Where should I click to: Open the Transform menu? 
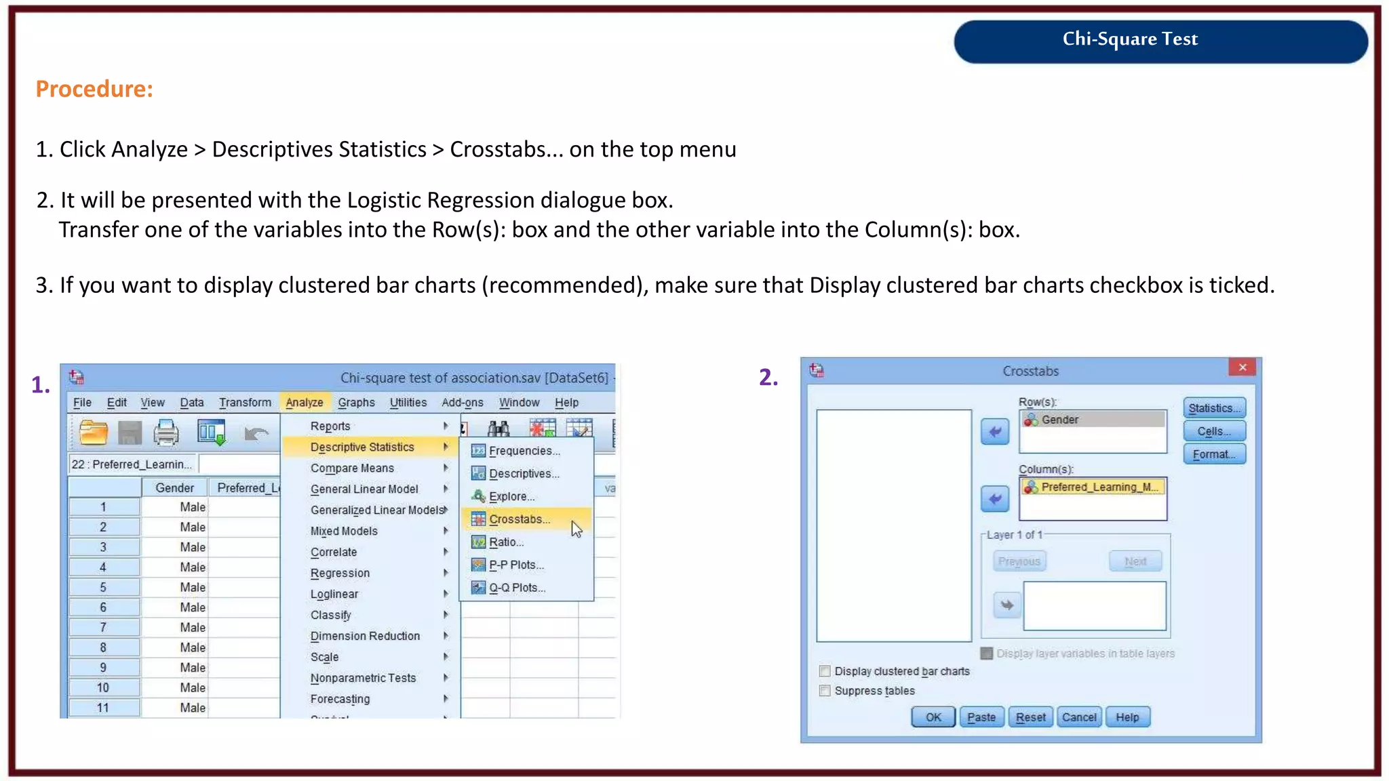pos(245,402)
